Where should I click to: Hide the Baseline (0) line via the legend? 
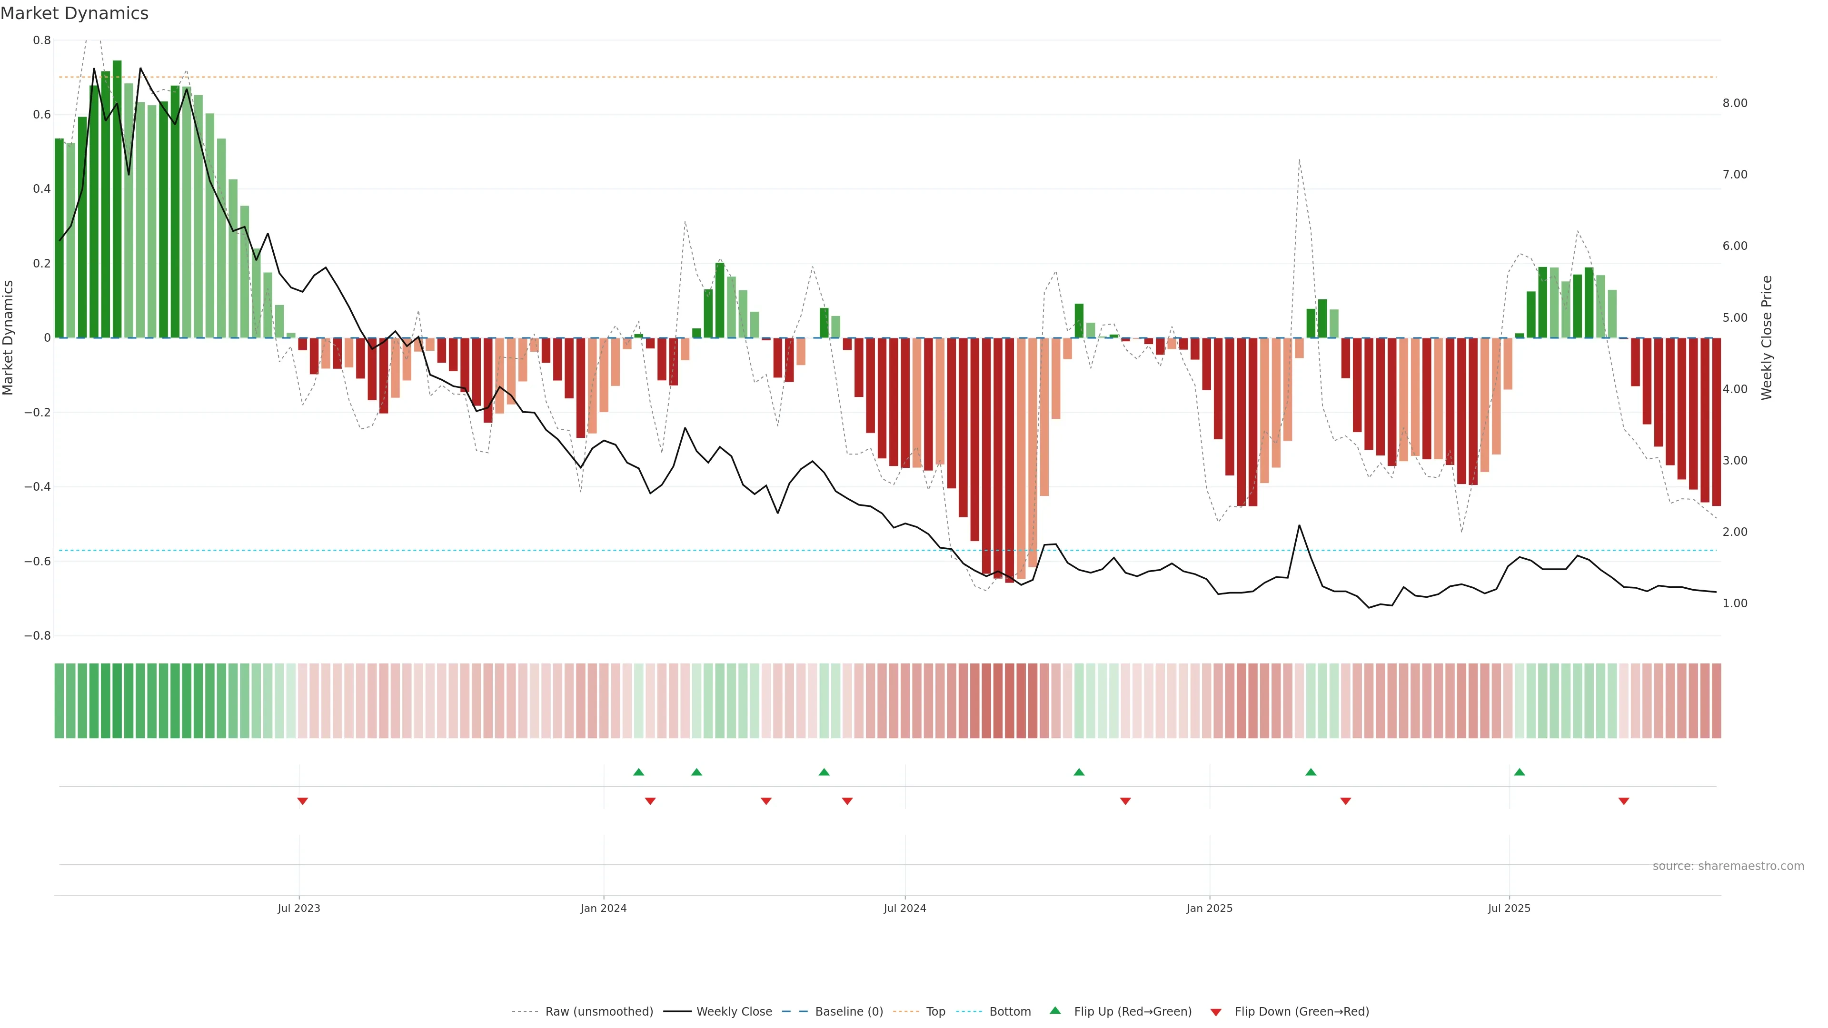(849, 1011)
